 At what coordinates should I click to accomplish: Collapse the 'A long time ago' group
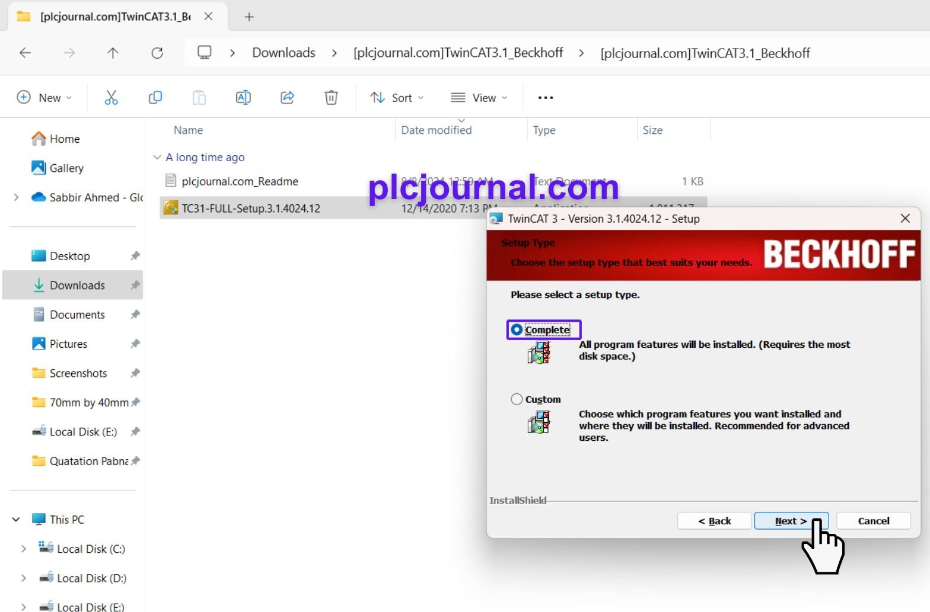157,157
